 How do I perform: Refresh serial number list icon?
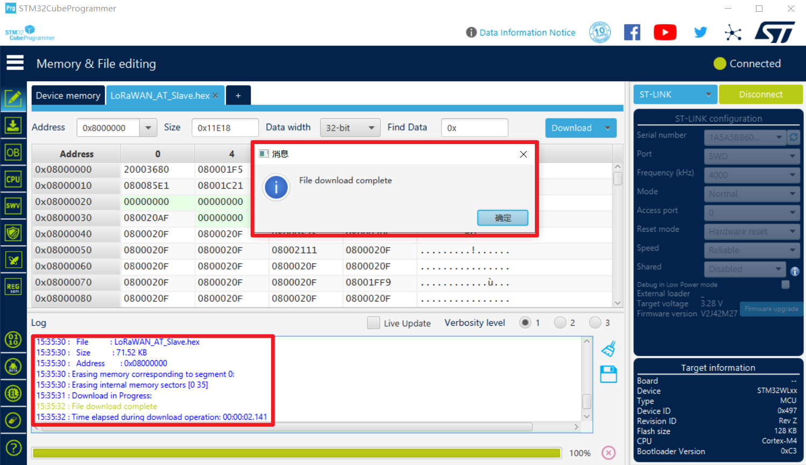pyautogui.click(x=794, y=137)
